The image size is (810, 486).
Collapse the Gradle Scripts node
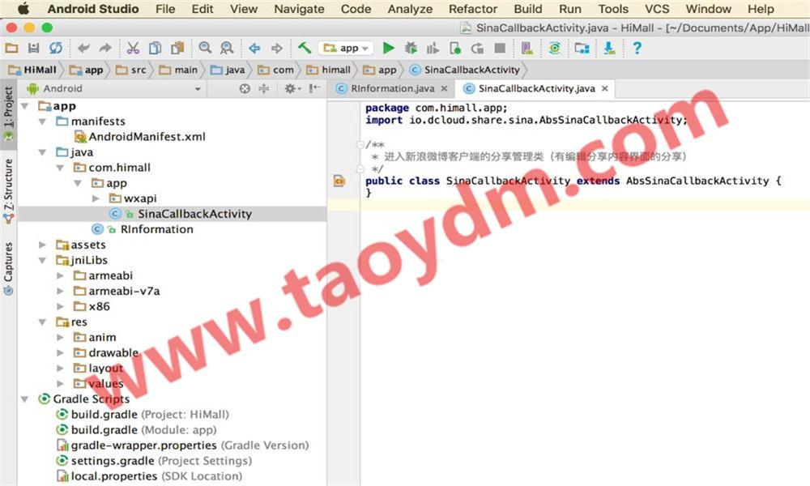point(24,399)
